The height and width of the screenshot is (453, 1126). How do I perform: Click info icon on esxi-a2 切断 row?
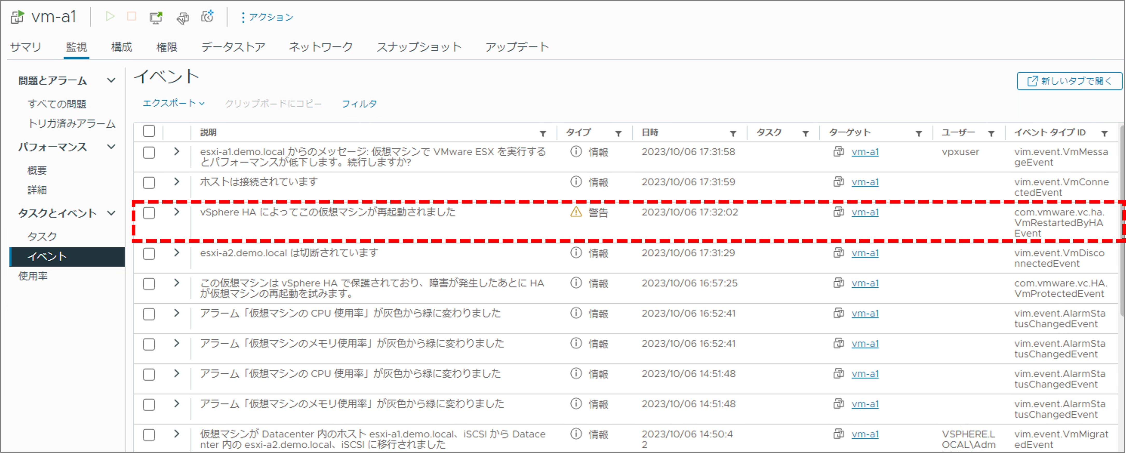(576, 253)
